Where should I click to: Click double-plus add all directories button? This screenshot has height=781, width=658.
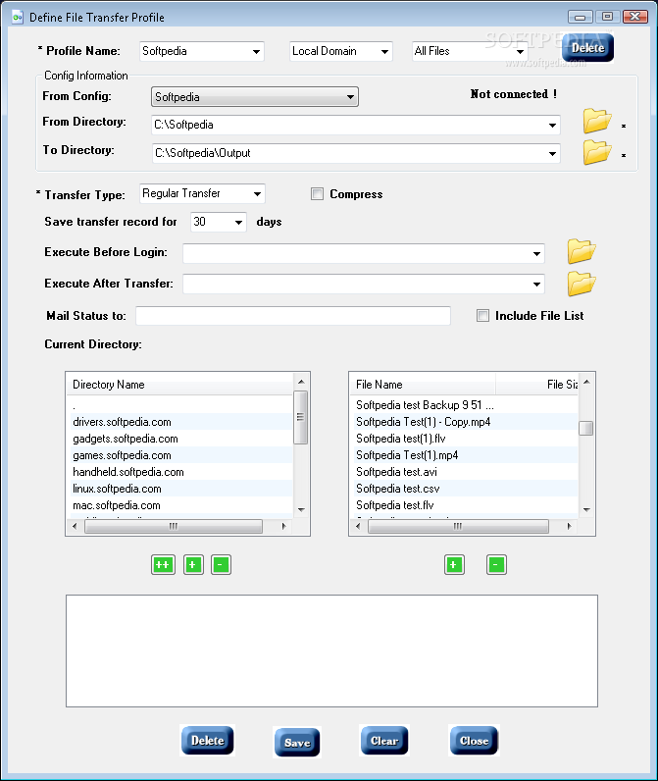(x=163, y=565)
